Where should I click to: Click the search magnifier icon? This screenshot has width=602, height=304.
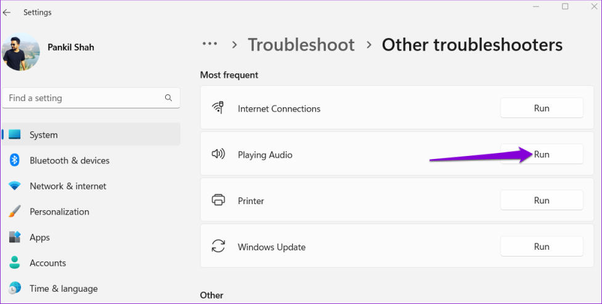coord(168,98)
